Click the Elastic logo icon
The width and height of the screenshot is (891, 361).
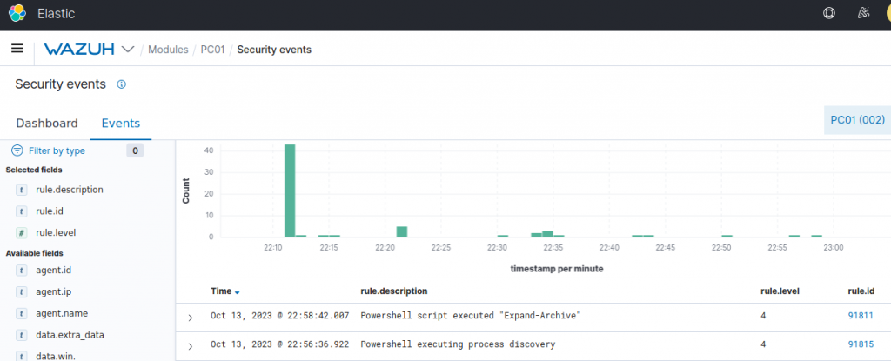tap(17, 13)
